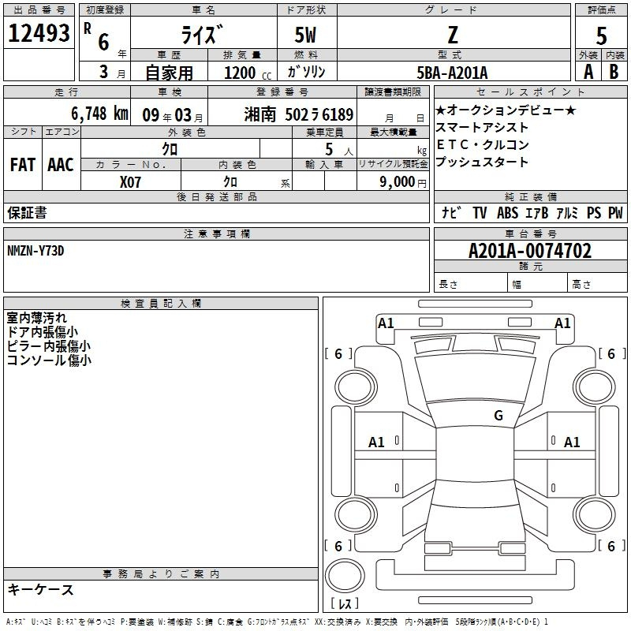The height and width of the screenshot is (631, 631).
Task: Click the アルミ equipment label
Action: point(567,213)
